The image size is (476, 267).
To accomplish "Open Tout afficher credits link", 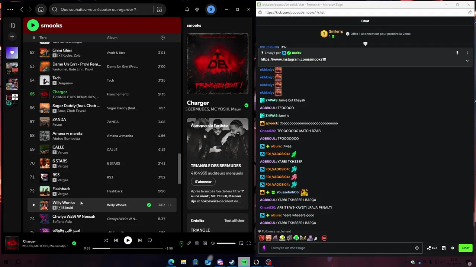I will coord(234,220).
